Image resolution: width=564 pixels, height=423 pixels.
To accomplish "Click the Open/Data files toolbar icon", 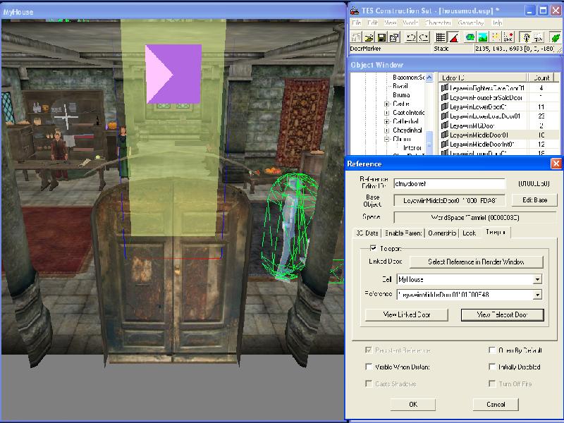I will (369, 37).
